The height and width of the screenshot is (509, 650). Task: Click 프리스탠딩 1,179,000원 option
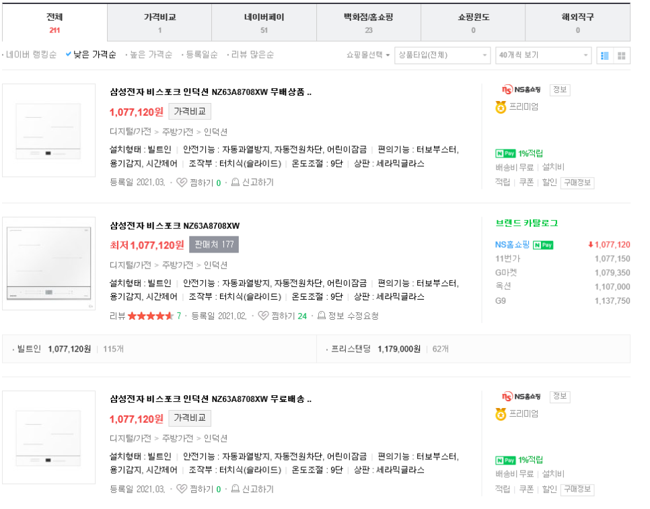(x=375, y=349)
